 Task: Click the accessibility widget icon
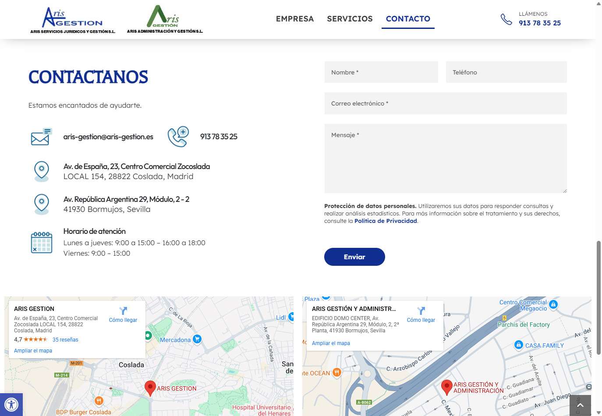click(x=11, y=405)
